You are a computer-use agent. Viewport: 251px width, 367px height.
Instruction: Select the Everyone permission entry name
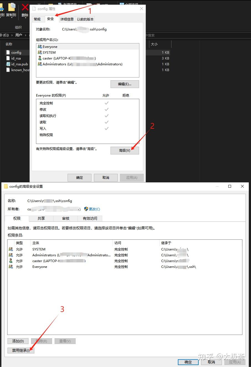coord(40,267)
